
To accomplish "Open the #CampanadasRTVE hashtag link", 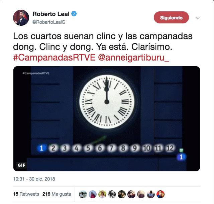I will [54, 58].
